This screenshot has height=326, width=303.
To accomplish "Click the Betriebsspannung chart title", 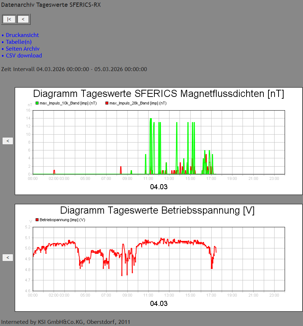I will [158, 210].
